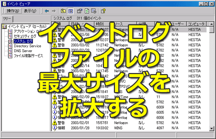
Task: Click the 2003/02/09 W32Time date cell
Action: pos(80,97)
